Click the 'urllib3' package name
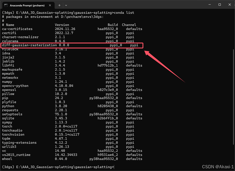235x171 pixels. pyautogui.click(x=9, y=147)
